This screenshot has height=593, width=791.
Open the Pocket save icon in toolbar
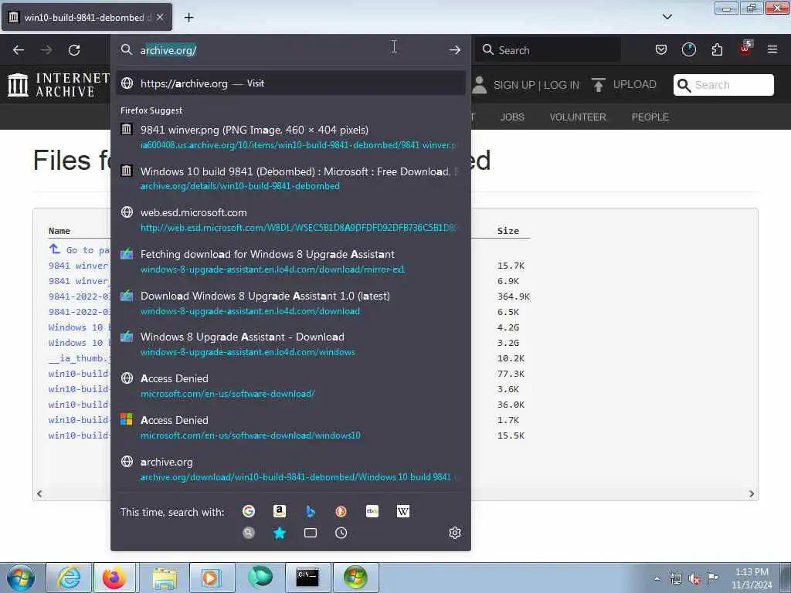(661, 50)
